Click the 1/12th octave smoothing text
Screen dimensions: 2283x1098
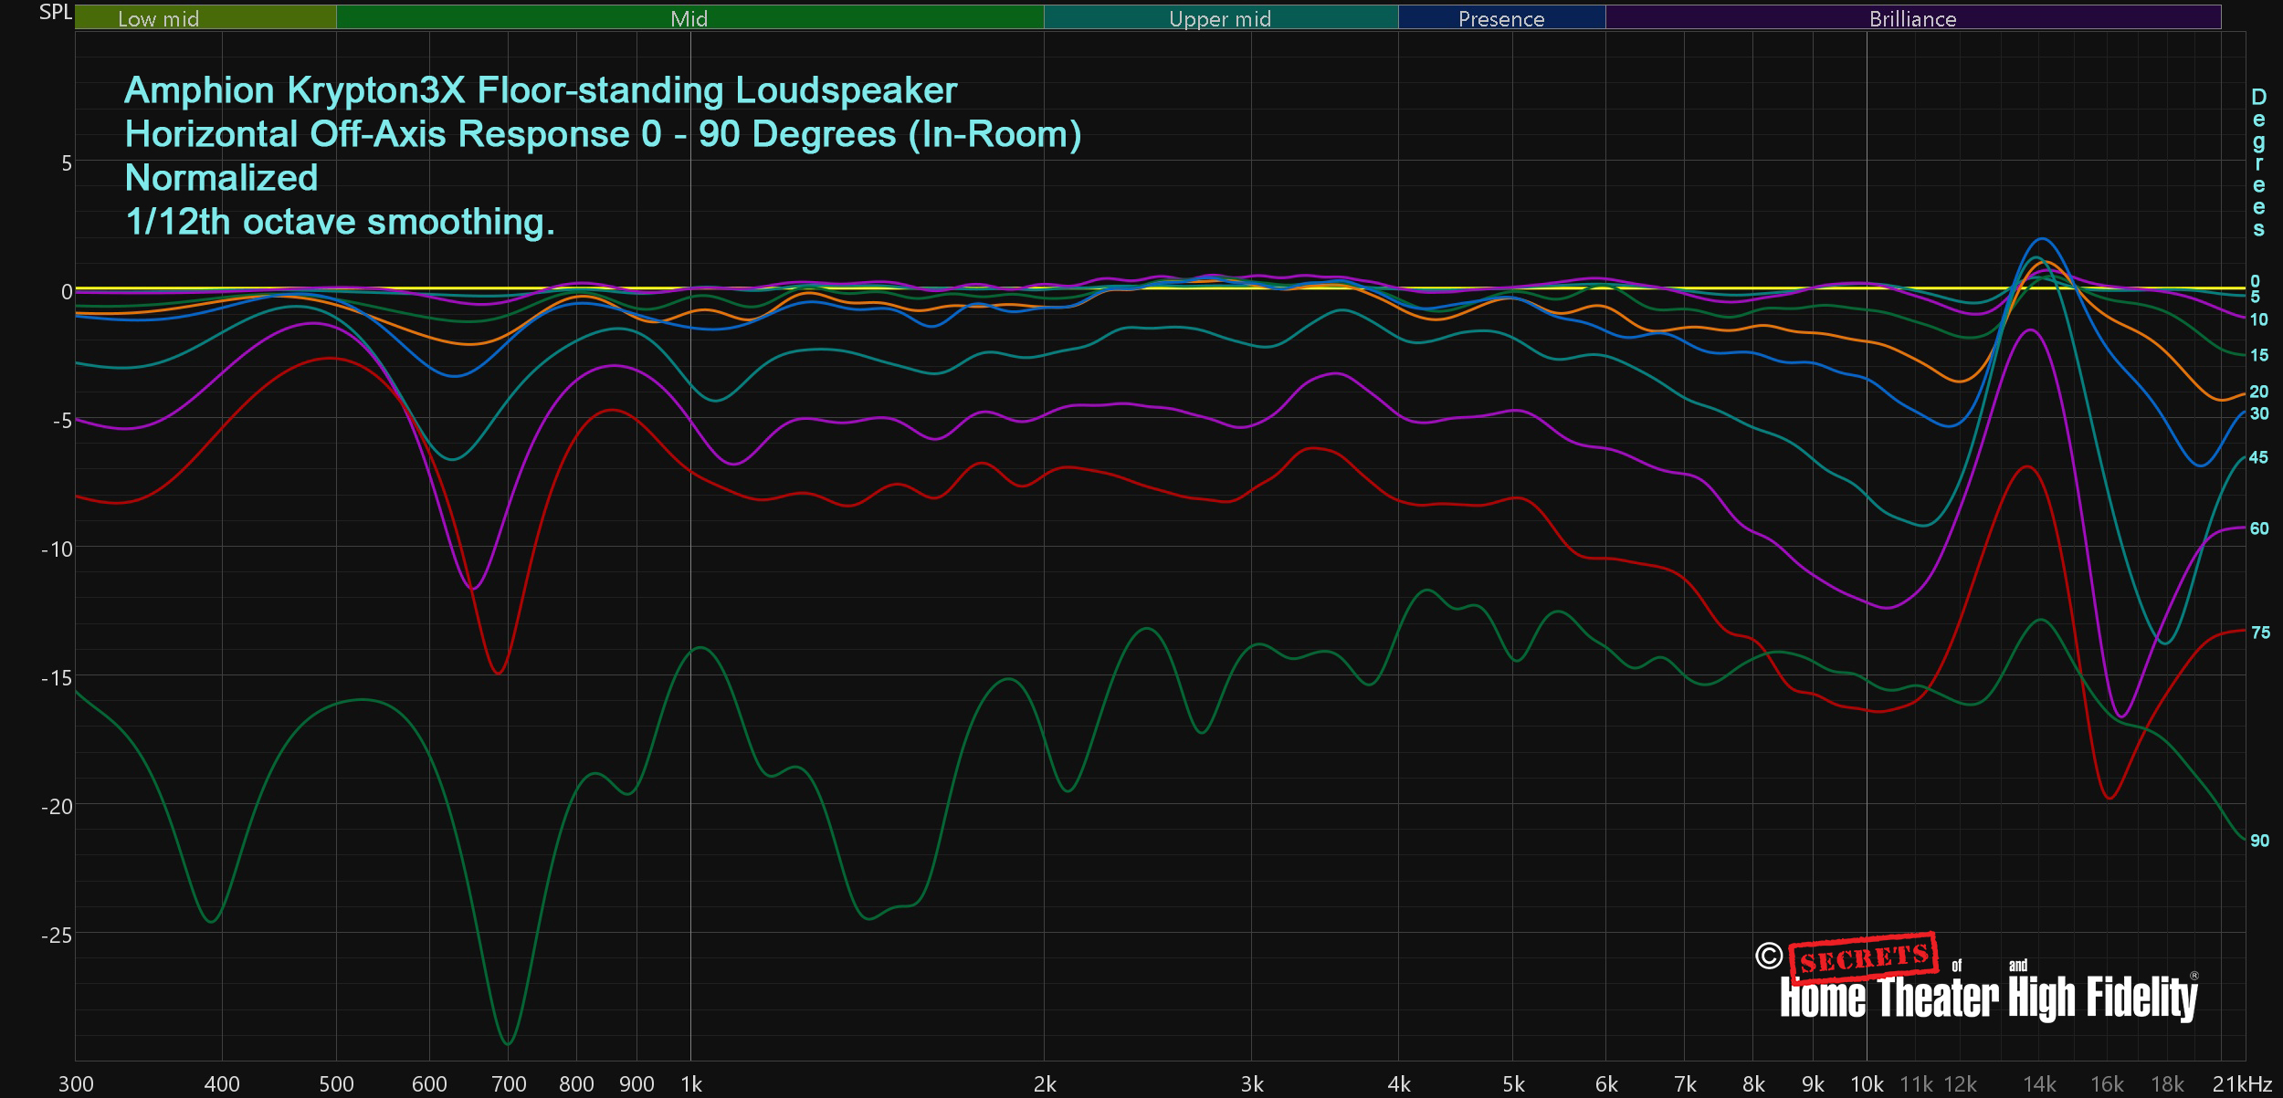pyautogui.click(x=340, y=222)
